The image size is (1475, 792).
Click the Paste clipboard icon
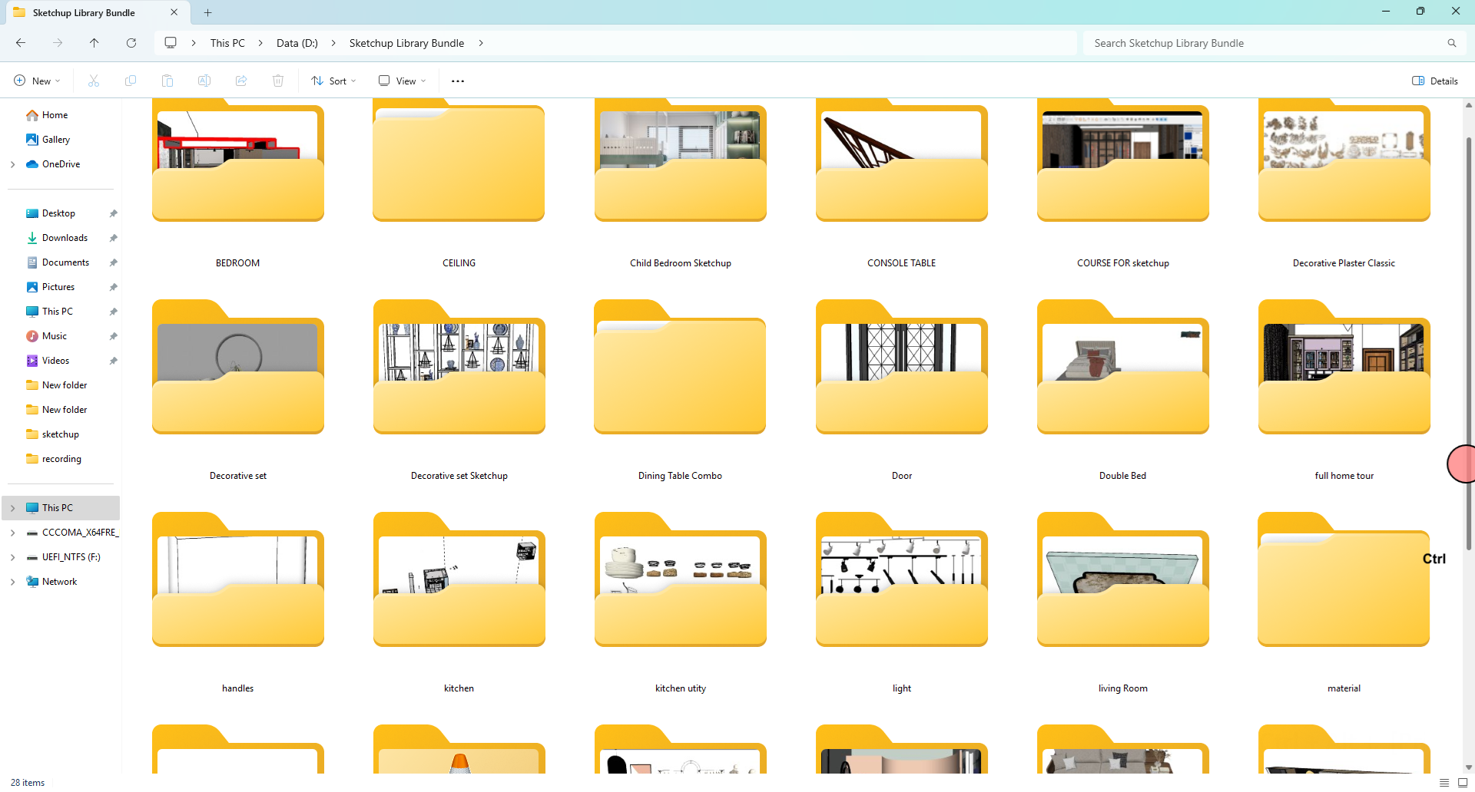[167, 81]
